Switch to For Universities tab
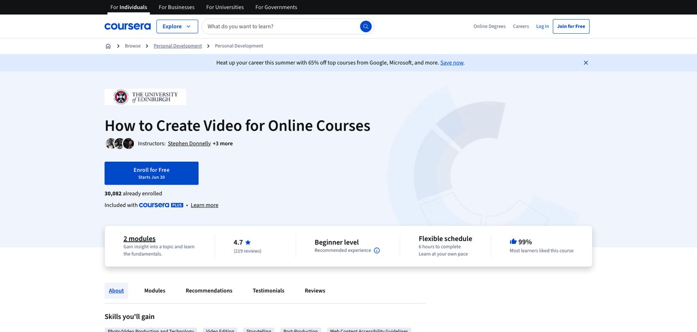The height and width of the screenshot is (332, 697). pyautogui.click(x=225, y=7)
